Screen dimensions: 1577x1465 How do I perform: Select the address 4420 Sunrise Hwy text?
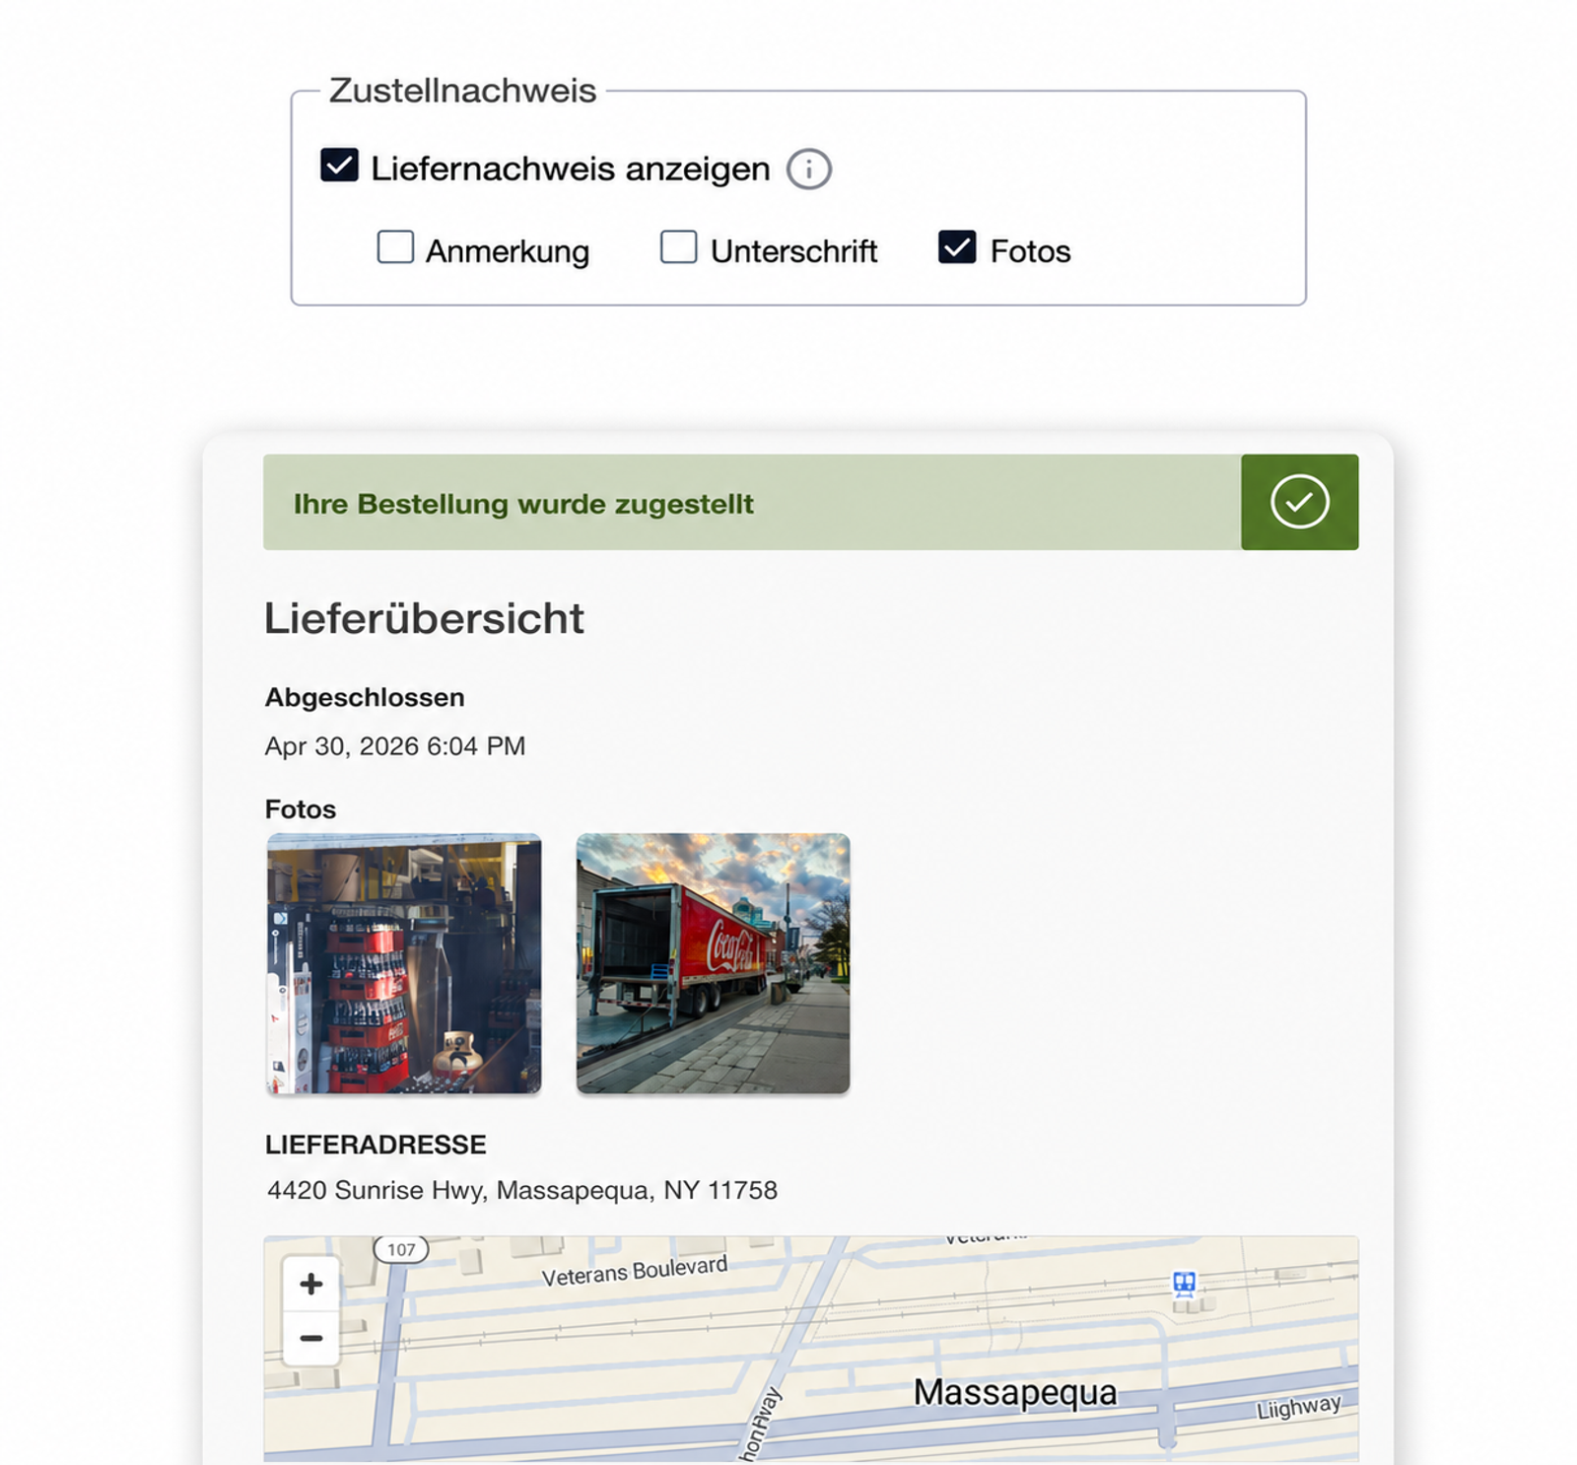click(x=522, y=1190)
